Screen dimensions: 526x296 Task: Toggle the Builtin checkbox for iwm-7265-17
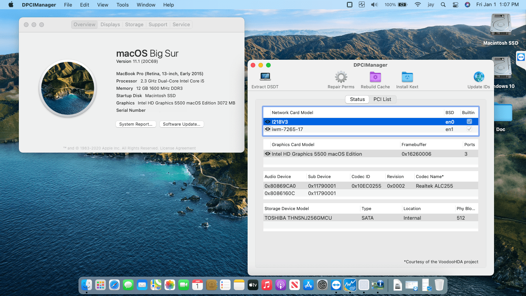469,129
